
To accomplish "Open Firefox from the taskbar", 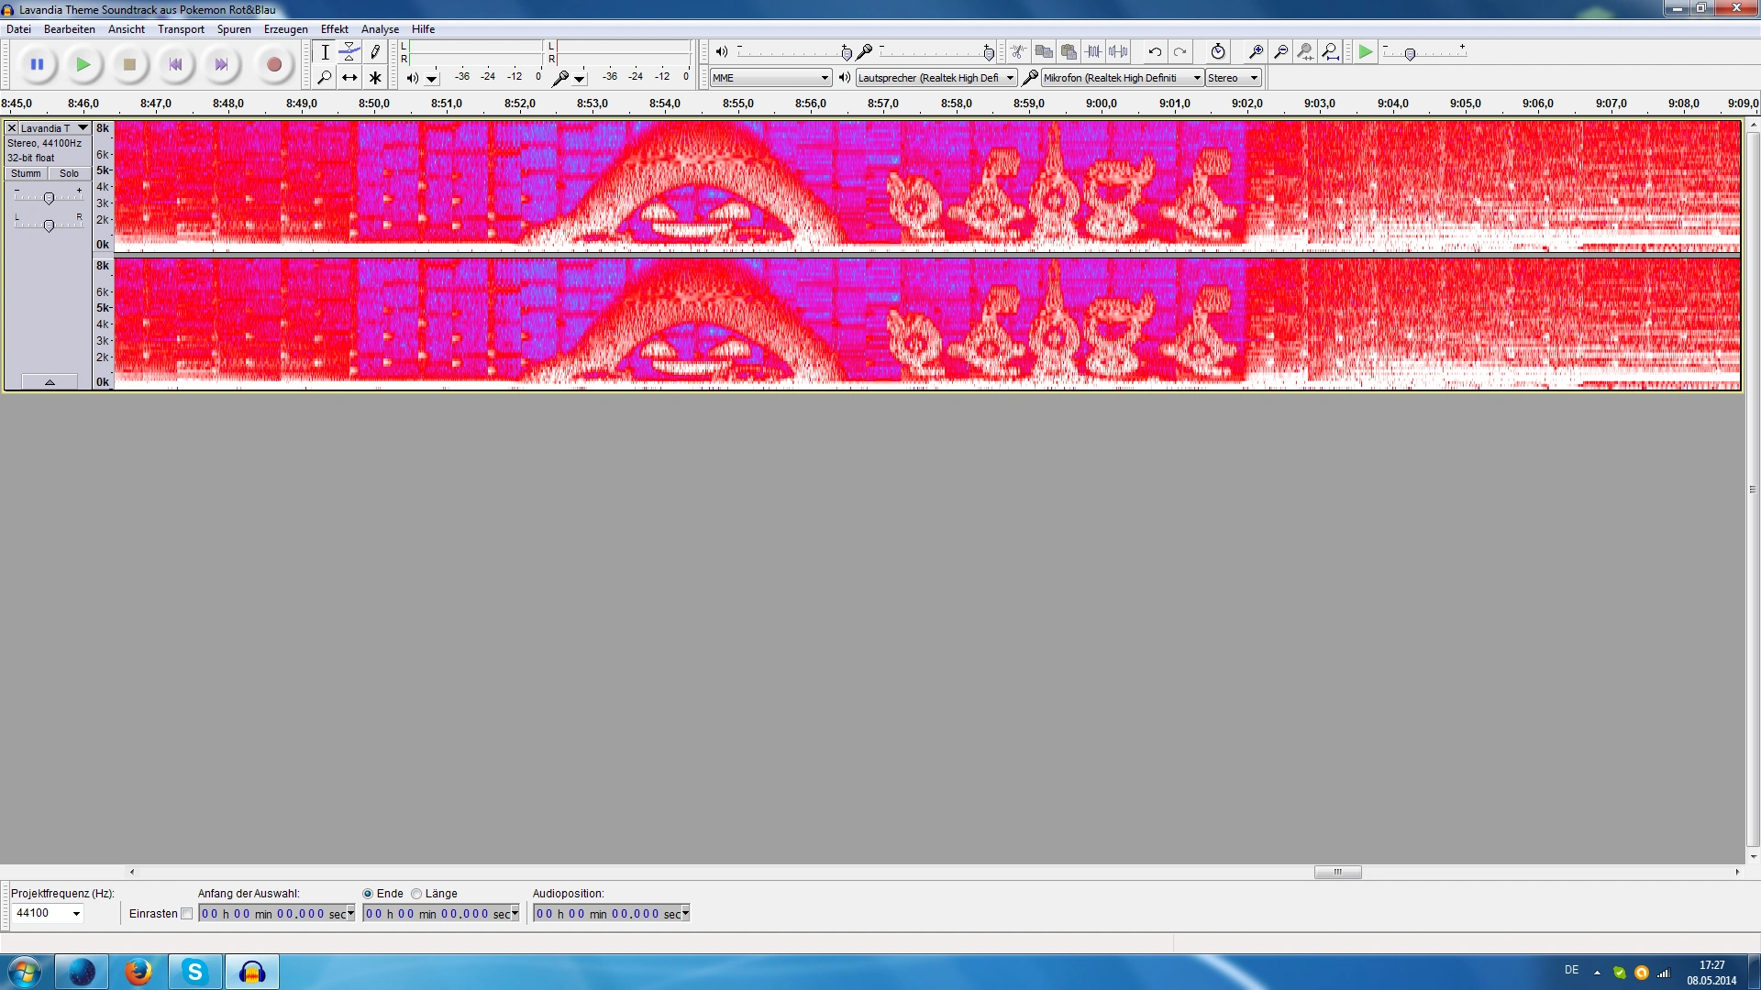I will (x=138, y=972).
